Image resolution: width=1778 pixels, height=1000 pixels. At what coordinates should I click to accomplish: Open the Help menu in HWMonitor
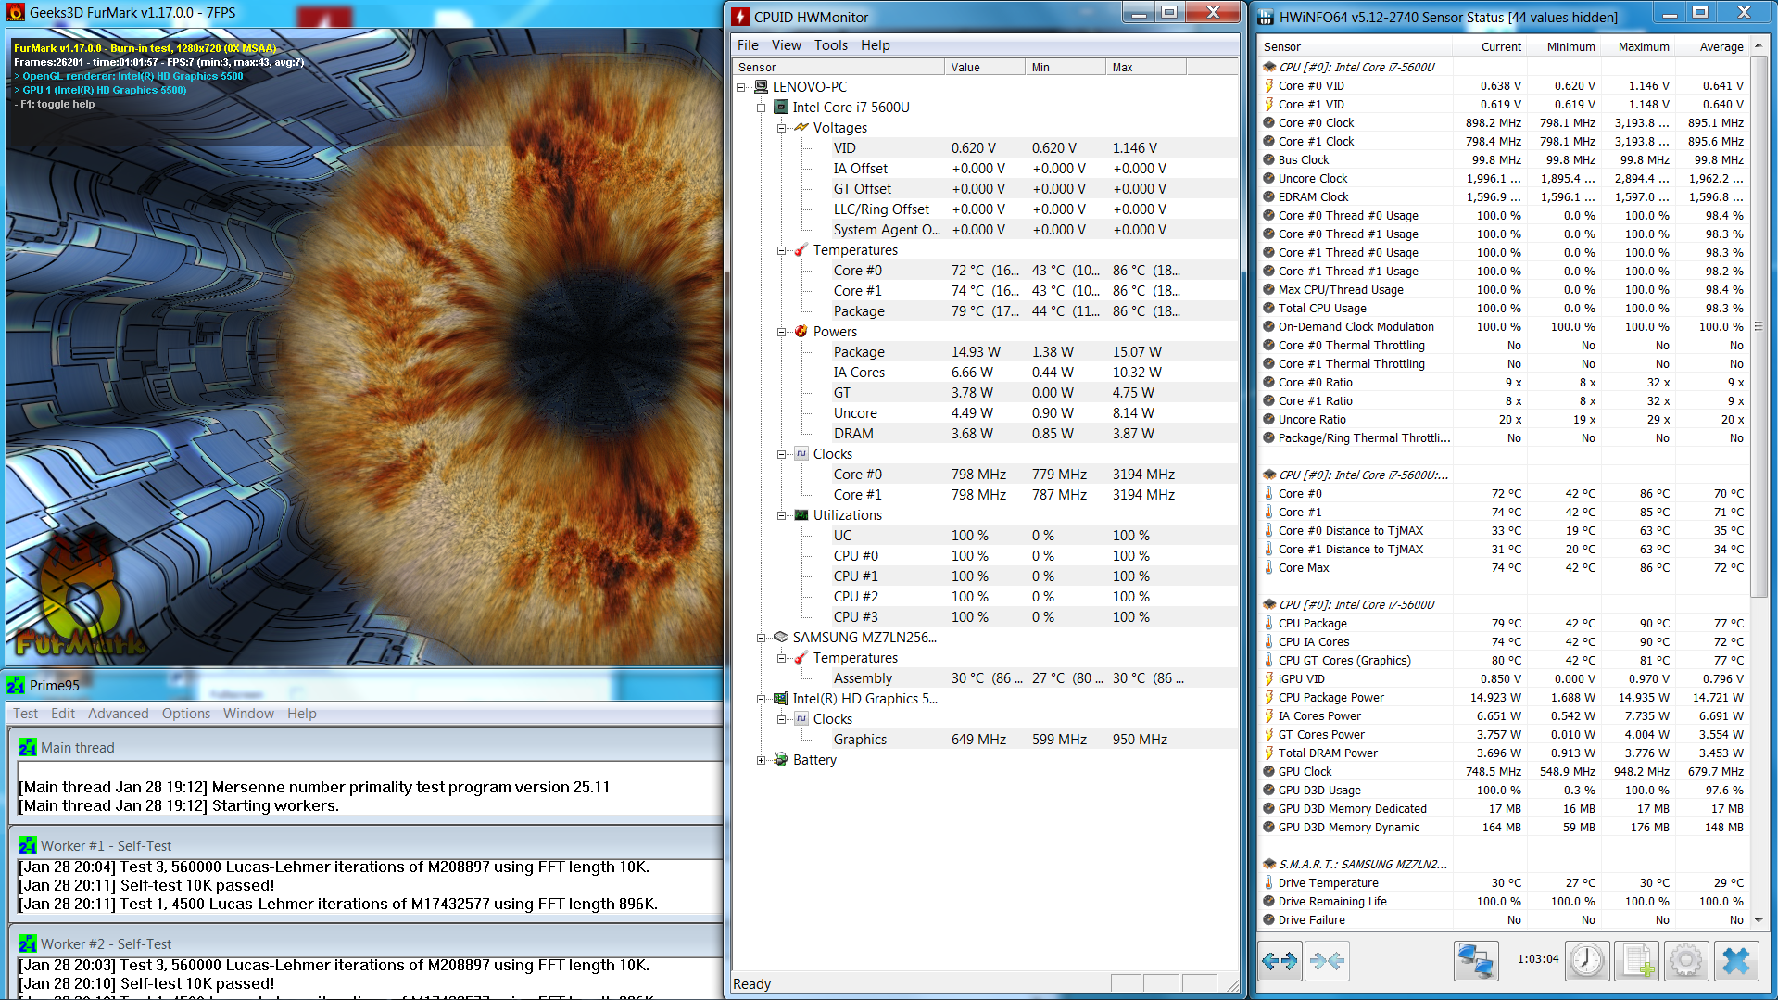tap(875, 44)
